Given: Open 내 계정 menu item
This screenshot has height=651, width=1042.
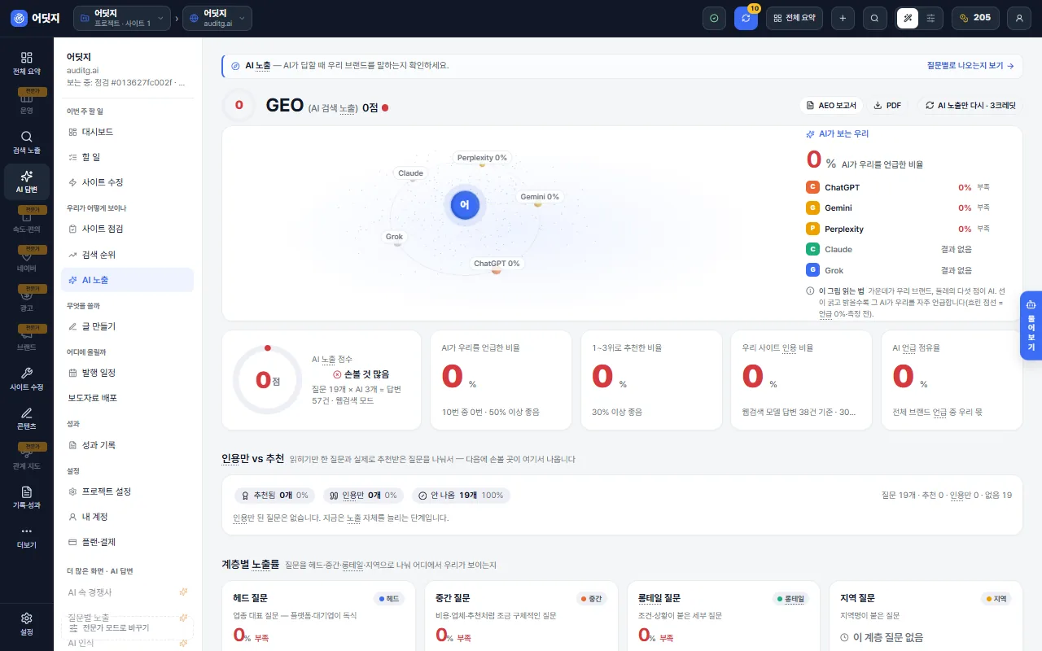Looking at the screenshot, I should click(x=127, y=517).
